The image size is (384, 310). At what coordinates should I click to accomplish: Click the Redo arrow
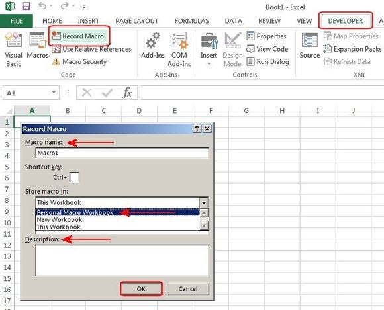click(64, 6)
